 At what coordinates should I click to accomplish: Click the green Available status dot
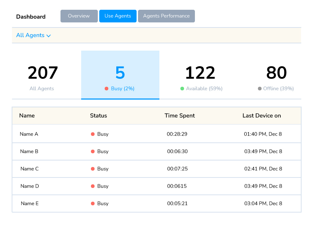point(182,89)
